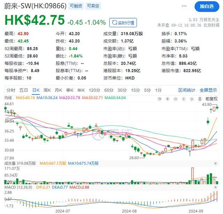Viewport: 223px width, 214px height.
Task: Click the 市净率 5.03 value
Action: click(x=183, y=56)
